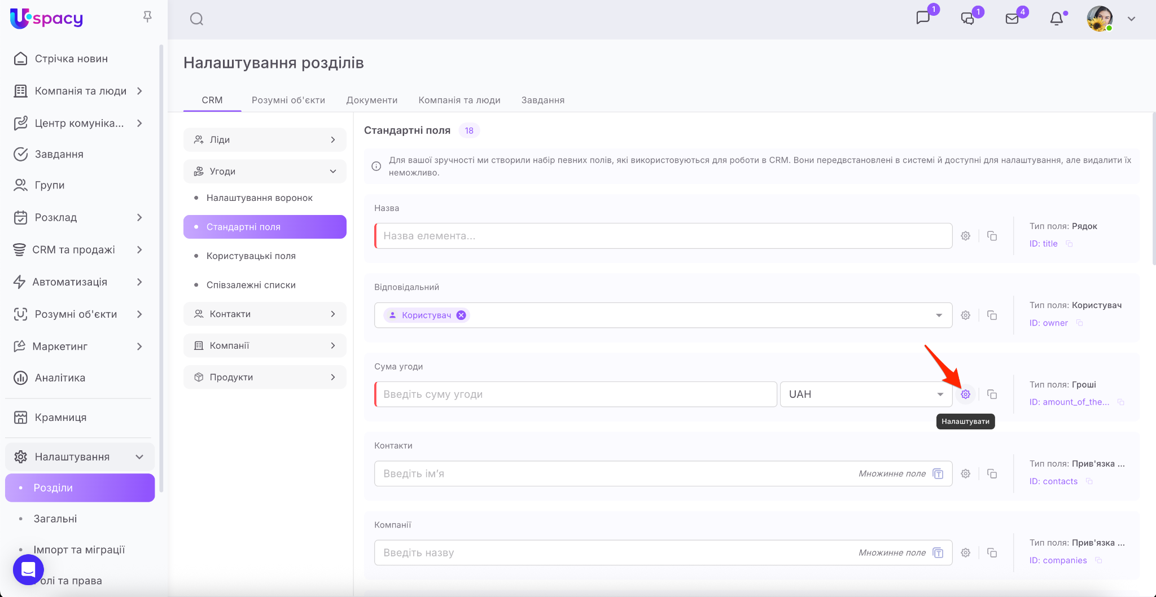Image resolution: width=1156 pixels, height=597 pixels.
Task: Copy the Назва field using the duplicate icon
Action: click(x=992, y=236)
